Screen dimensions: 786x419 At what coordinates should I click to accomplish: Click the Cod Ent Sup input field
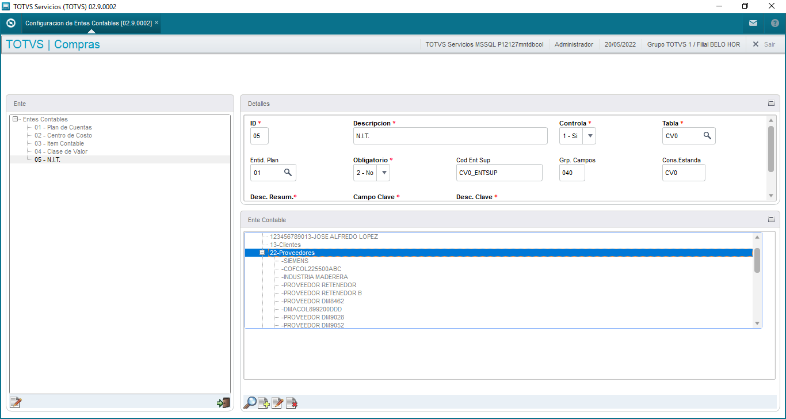click(499, 173)
